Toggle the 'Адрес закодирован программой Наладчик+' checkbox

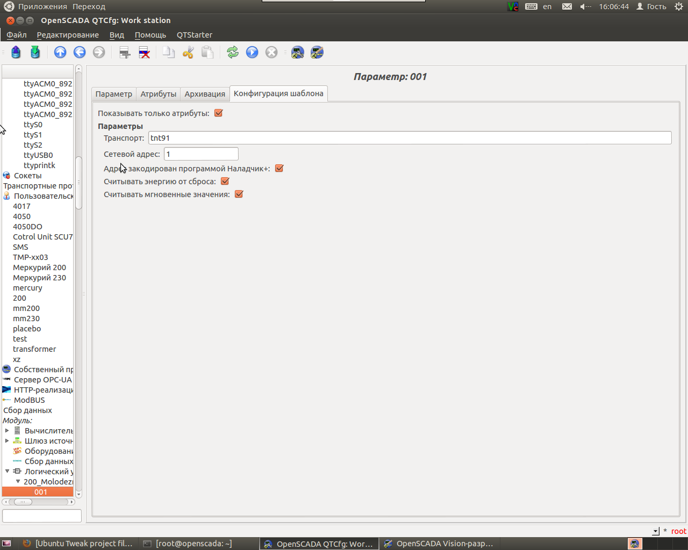click(x=279, y=169)
